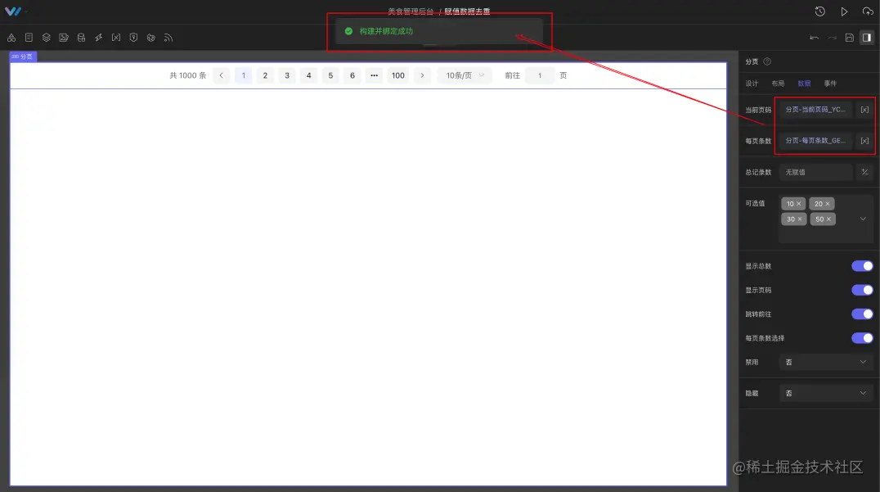Select page 3 in pagination
880x492 pixels.
tap(287, 75)
